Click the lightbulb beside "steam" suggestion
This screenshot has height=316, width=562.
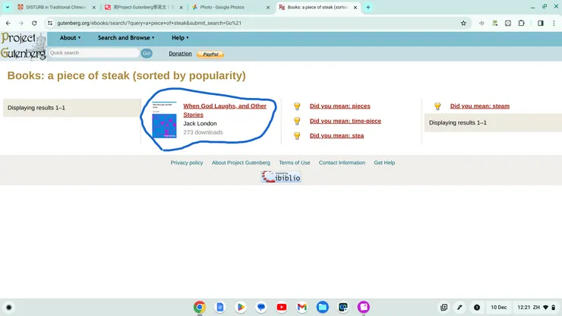click(437, 106)
